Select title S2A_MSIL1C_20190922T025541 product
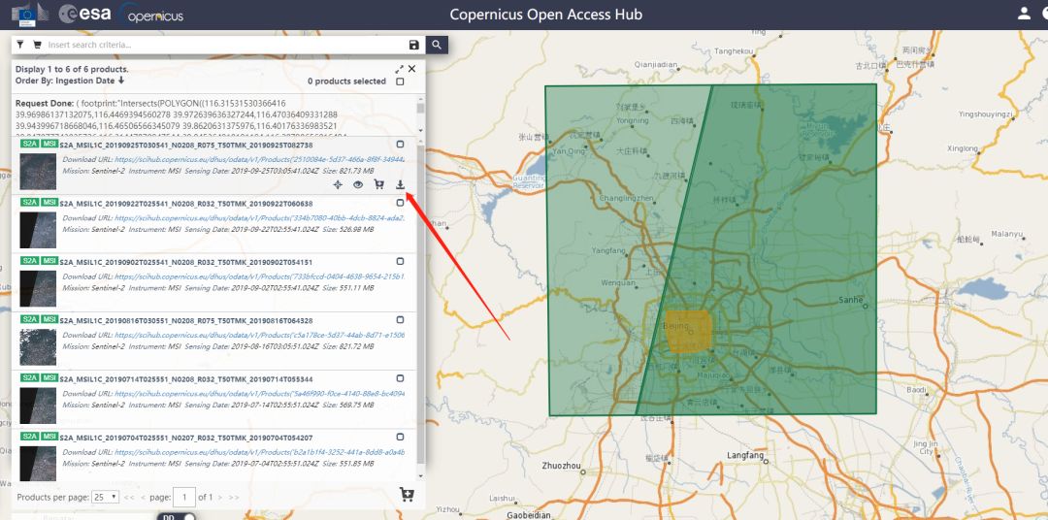The image size is (1048, 520). point(186,203)
